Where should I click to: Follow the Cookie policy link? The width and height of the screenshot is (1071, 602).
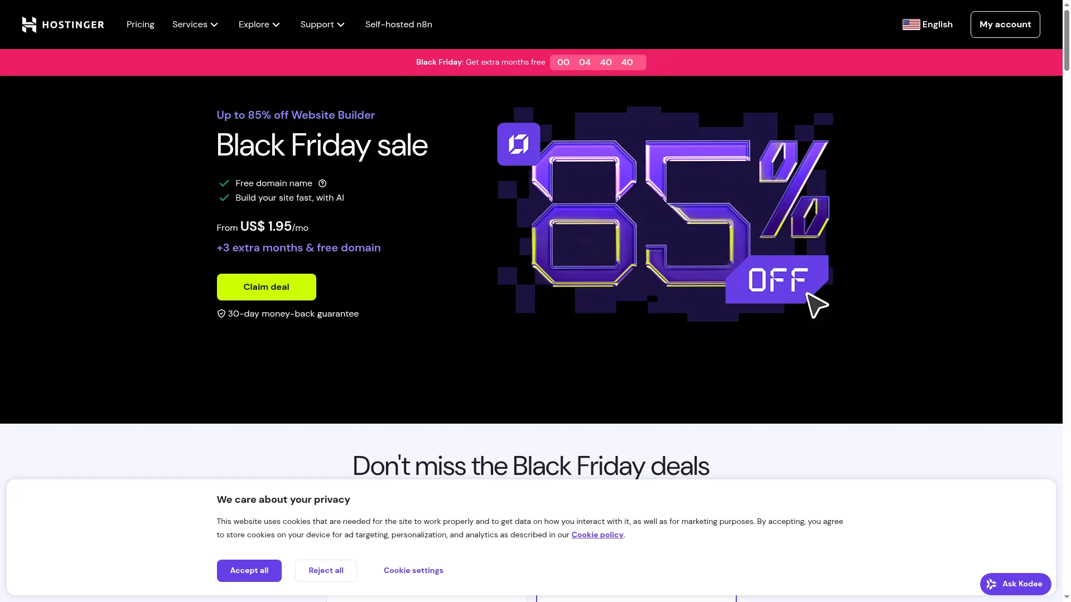(597, 535)
